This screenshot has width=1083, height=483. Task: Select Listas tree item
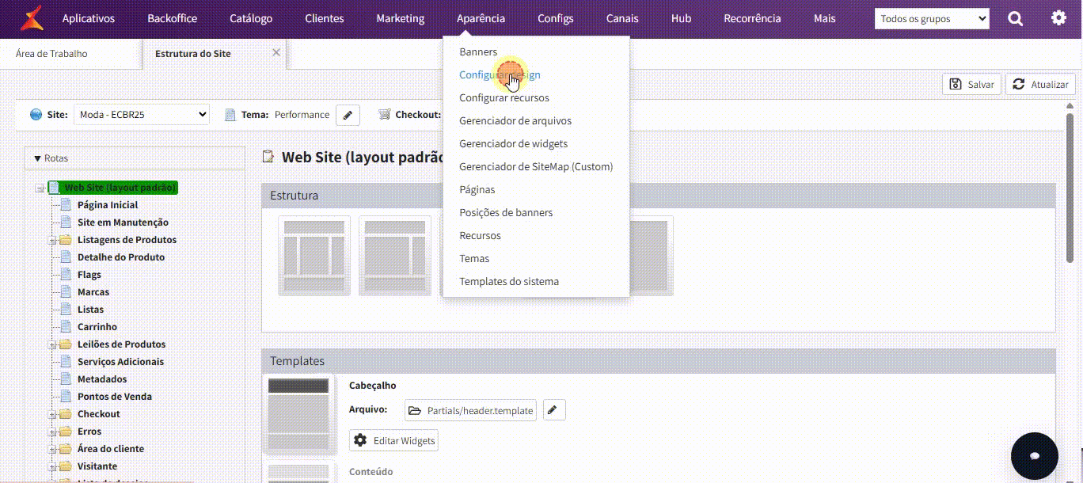pos(90,310)
